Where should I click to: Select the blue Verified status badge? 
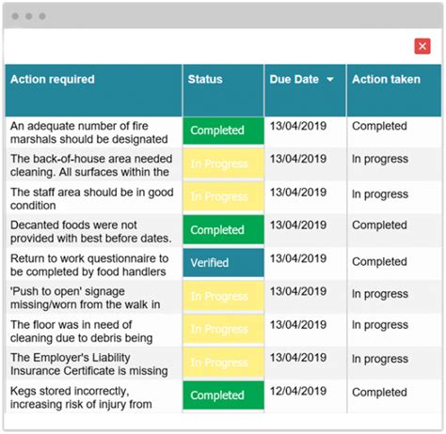coord(223,263)
